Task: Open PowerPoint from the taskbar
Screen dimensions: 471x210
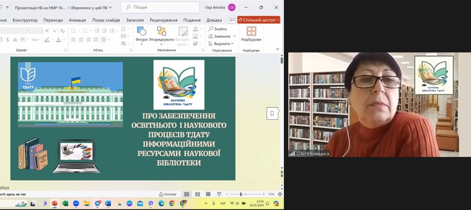Action: tap(54, 203)
